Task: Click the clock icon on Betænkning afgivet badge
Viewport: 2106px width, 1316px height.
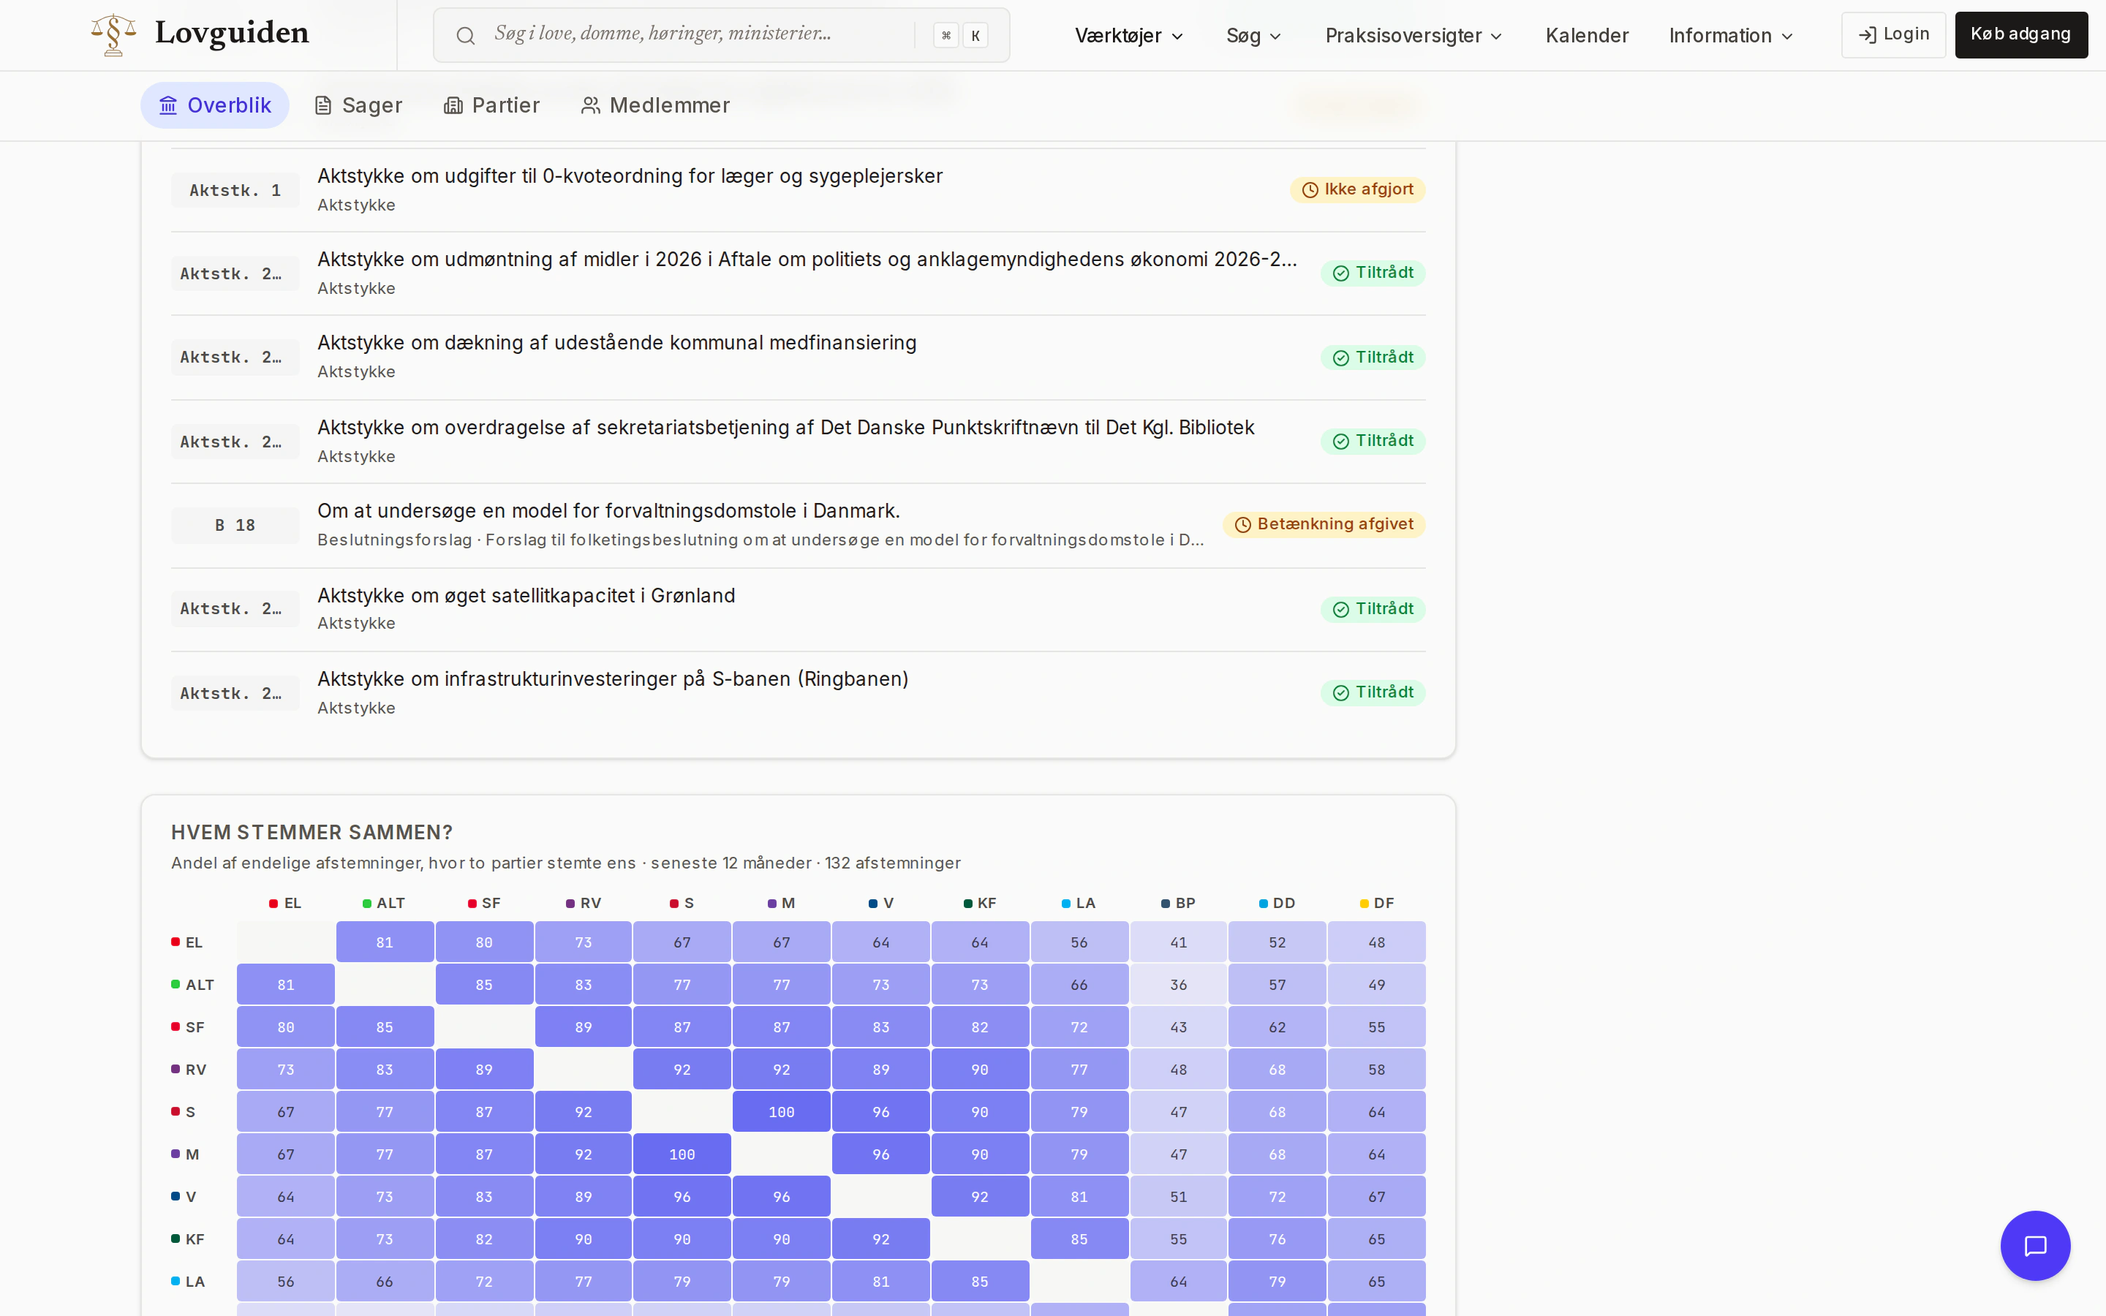Action: (1242, 525)
